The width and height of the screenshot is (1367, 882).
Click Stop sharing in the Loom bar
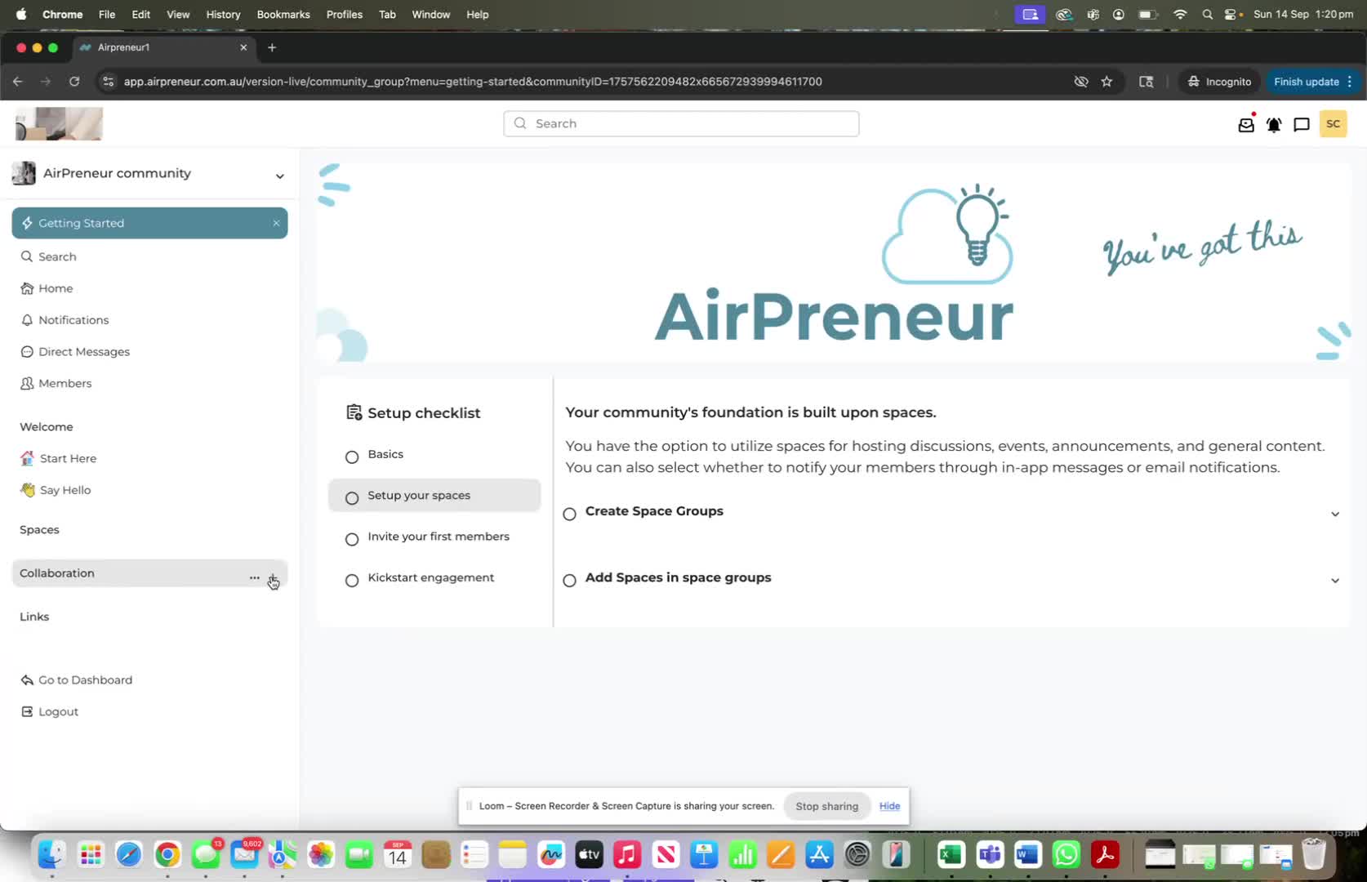point(826,806)
